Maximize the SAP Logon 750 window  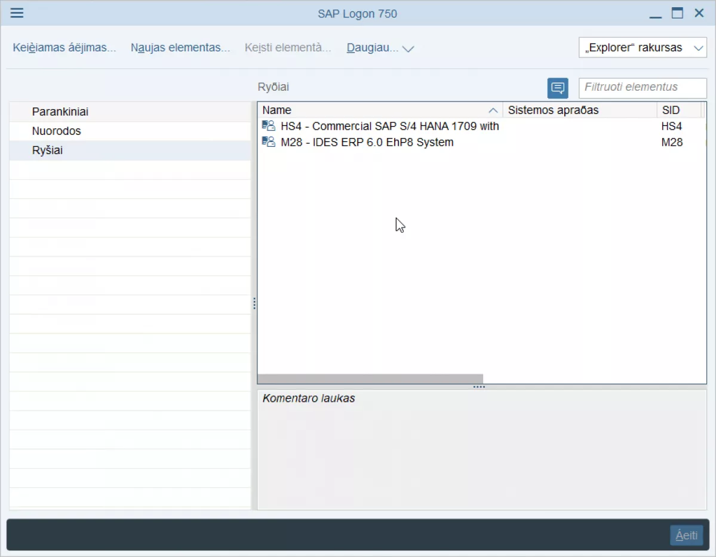pyautogui.click(x=677, y=13)
